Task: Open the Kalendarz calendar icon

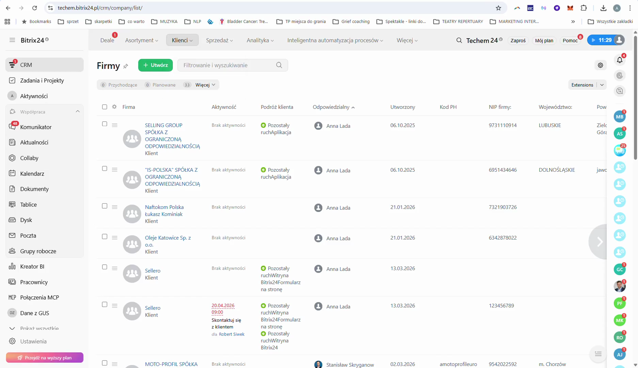Action: click(x=12, y=173)
